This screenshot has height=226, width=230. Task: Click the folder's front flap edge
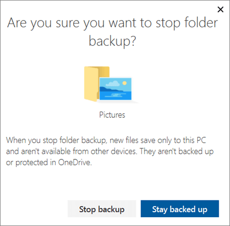point(98,84)
